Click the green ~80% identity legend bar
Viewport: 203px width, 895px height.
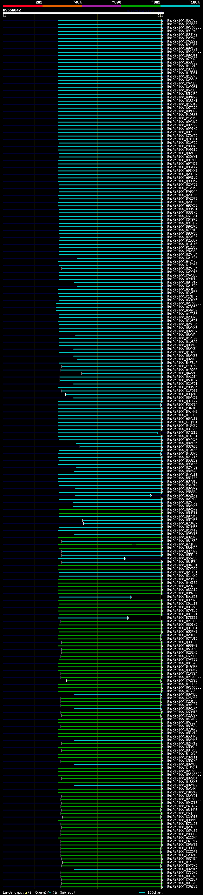pos(141,6)
